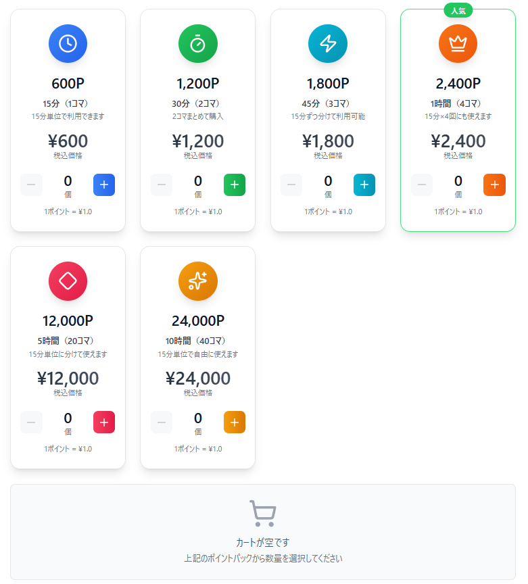Decrease quantity of the 600P pack

(32, 185)
